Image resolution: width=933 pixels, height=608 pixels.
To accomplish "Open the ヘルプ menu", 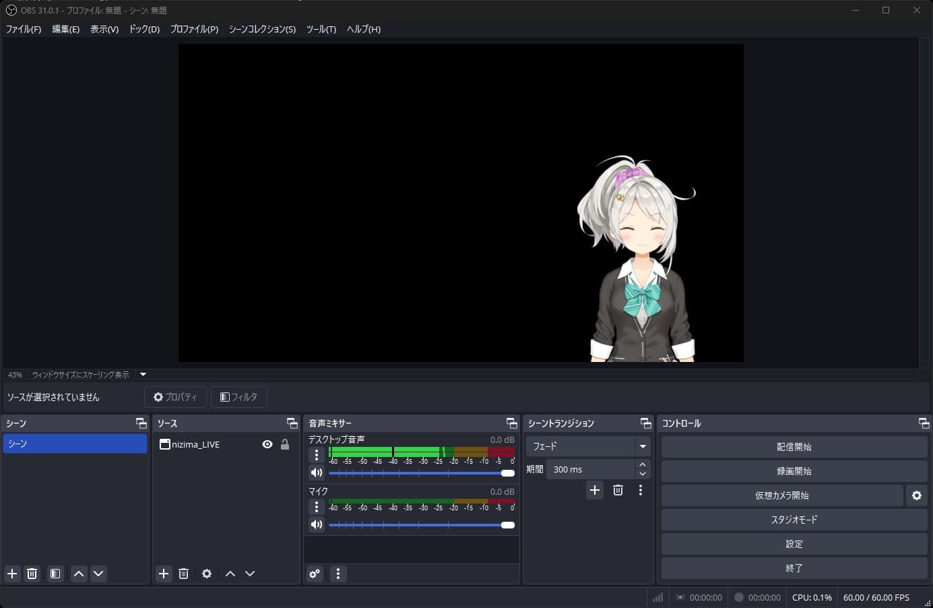I will click(362, 29).
